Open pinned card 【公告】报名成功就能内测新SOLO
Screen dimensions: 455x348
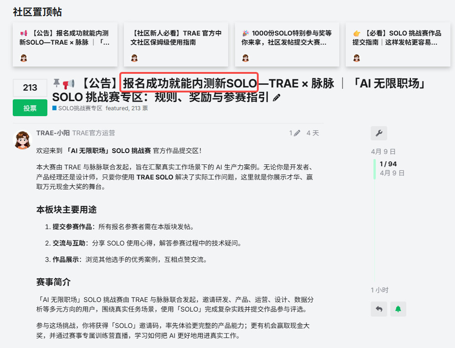[65, 38]
